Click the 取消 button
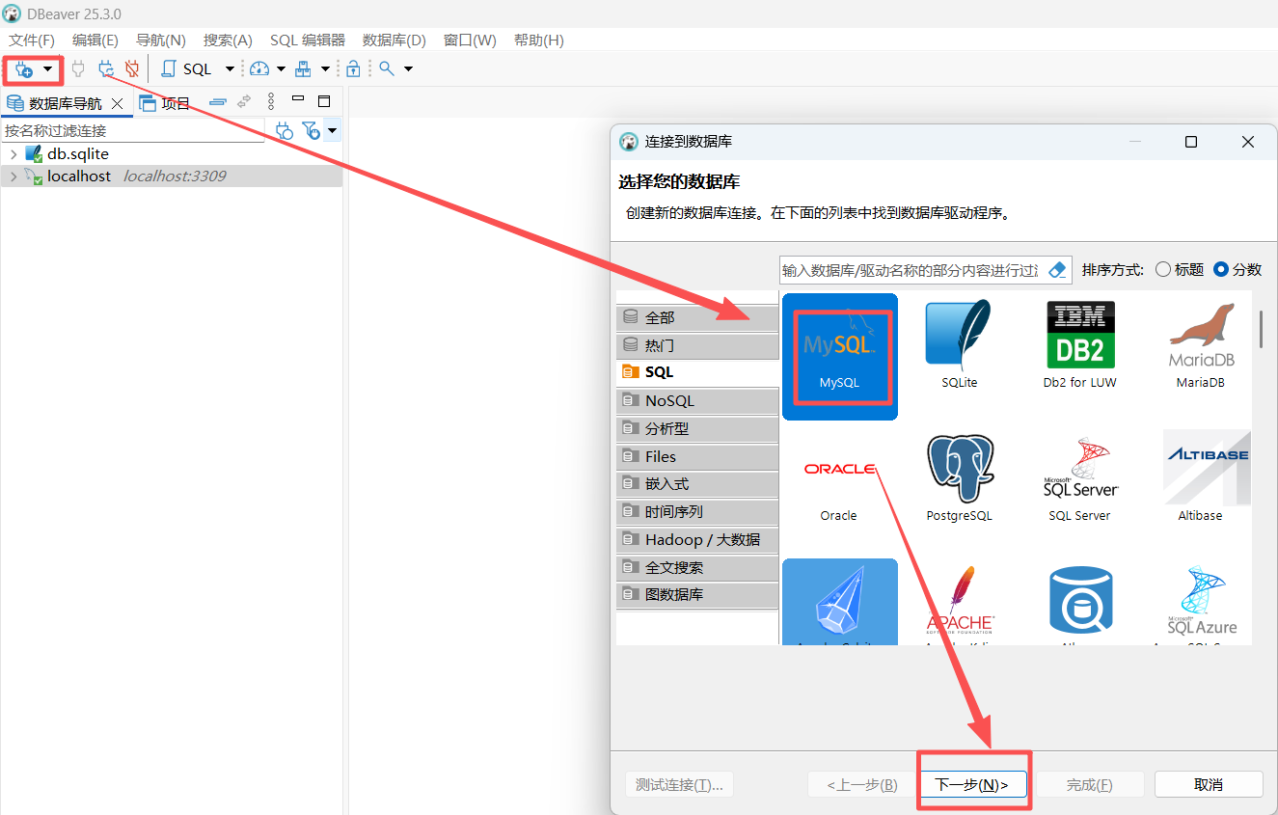This screenshot has width=1278, height=815. click(x=1208, y=785)
